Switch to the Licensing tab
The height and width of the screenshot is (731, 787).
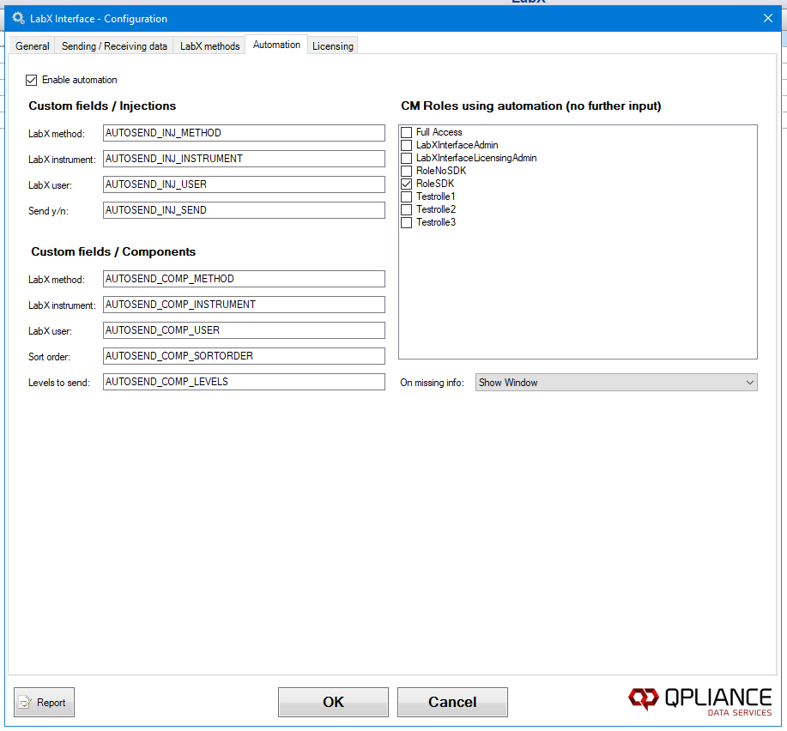333,46
